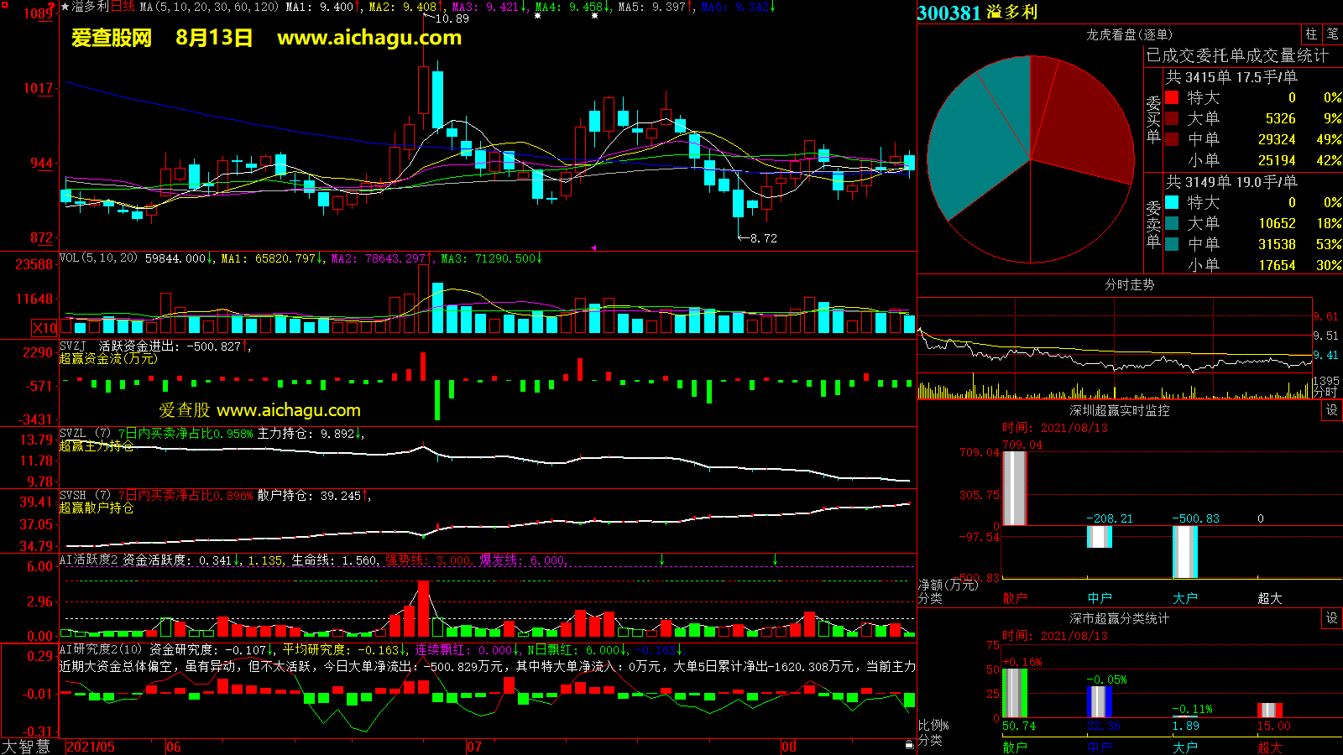Open 设 settings for 深市超赢分类统计
Screen dimensions: 1343x755
(x=1331, y=618)
